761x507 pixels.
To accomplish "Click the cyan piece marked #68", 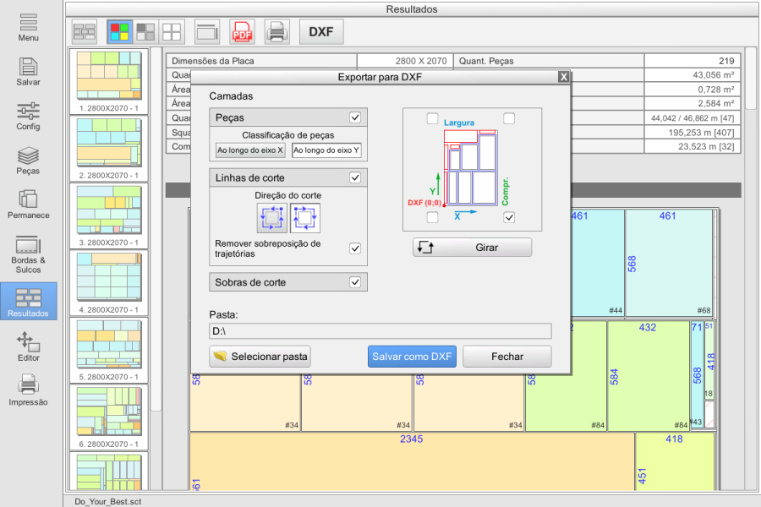I will click(x=669, y=264).
